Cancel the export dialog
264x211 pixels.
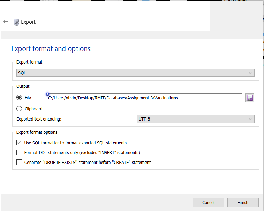tap(208, 202)
